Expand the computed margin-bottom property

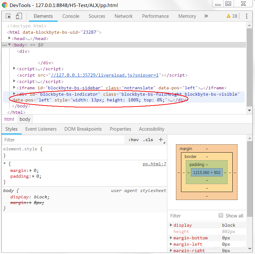coord(171,237)
